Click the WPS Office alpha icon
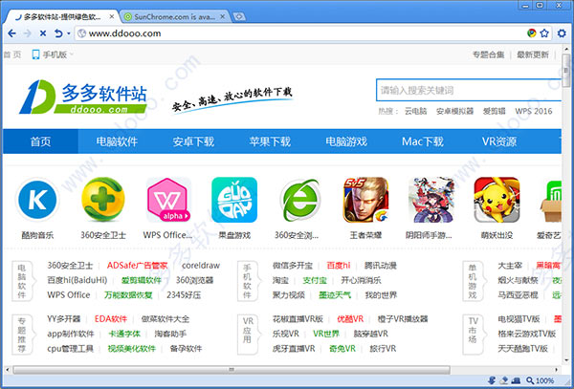Viewport: 574px width, 389px height. (168, 200)
